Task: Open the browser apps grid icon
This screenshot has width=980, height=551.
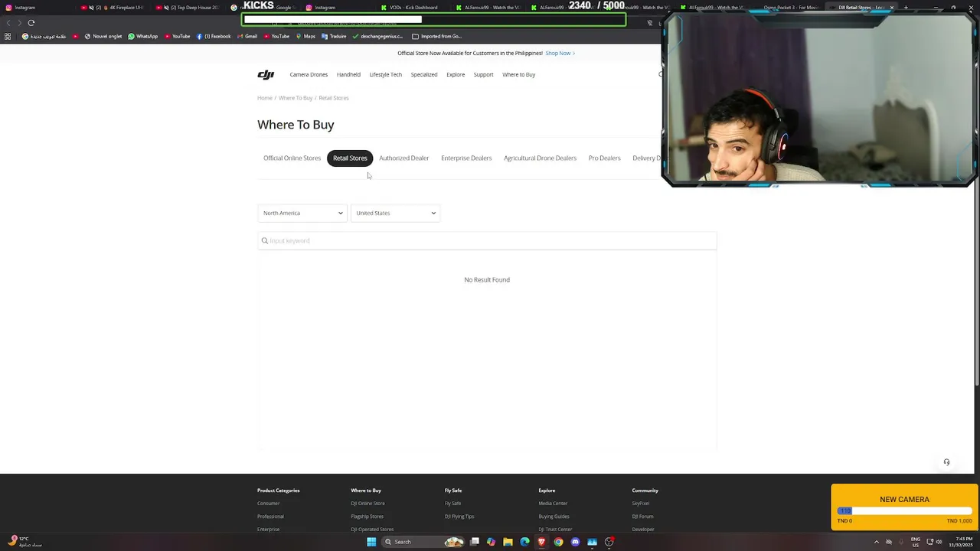Action: coord(8,36)
